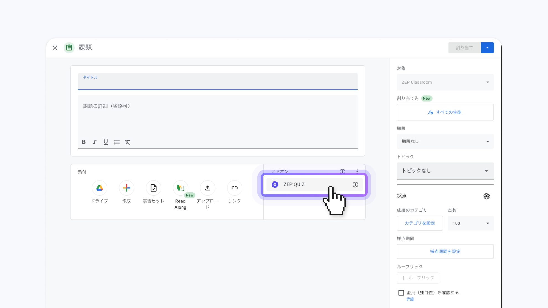This screenshot has height=308, width=548.
Task: Open the points 100 dropdown
Action: coord(471,223)
